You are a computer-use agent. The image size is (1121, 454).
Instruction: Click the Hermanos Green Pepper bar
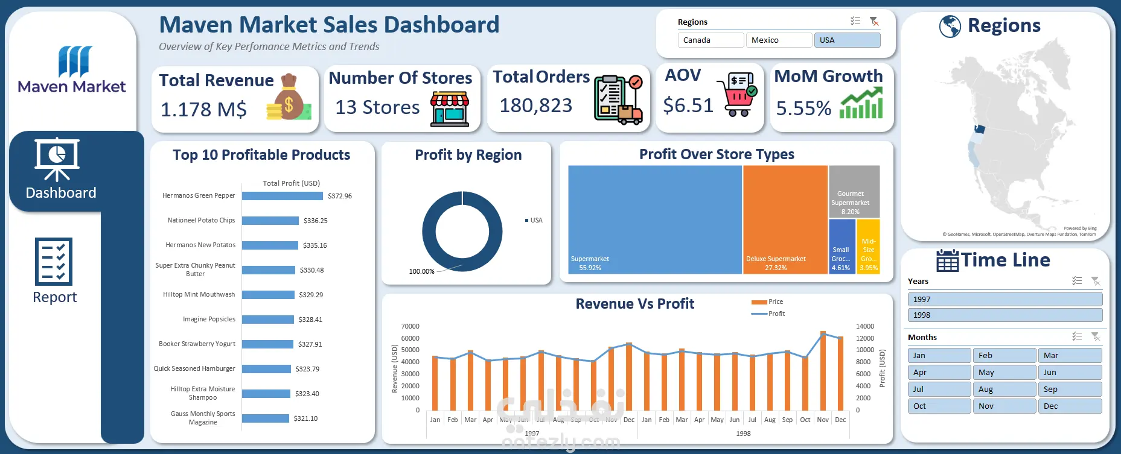pos(283,196)
